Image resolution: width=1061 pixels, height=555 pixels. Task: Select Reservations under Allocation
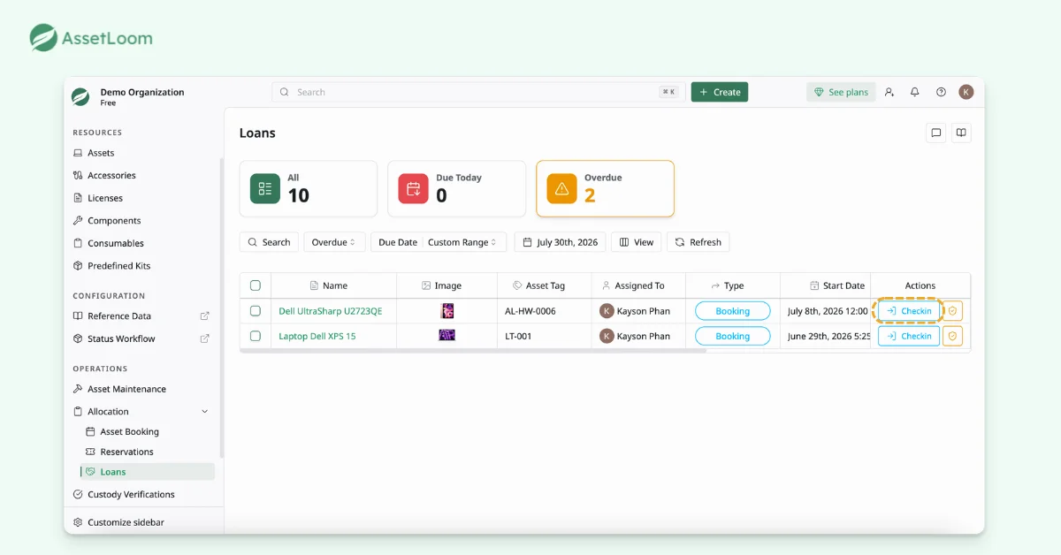click(x=126, y=452)
